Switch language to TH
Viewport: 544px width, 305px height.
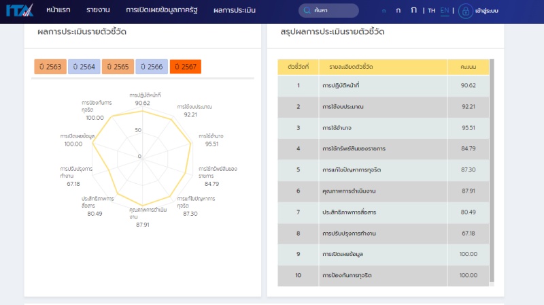pyautogui.click(x=432, y=11)
